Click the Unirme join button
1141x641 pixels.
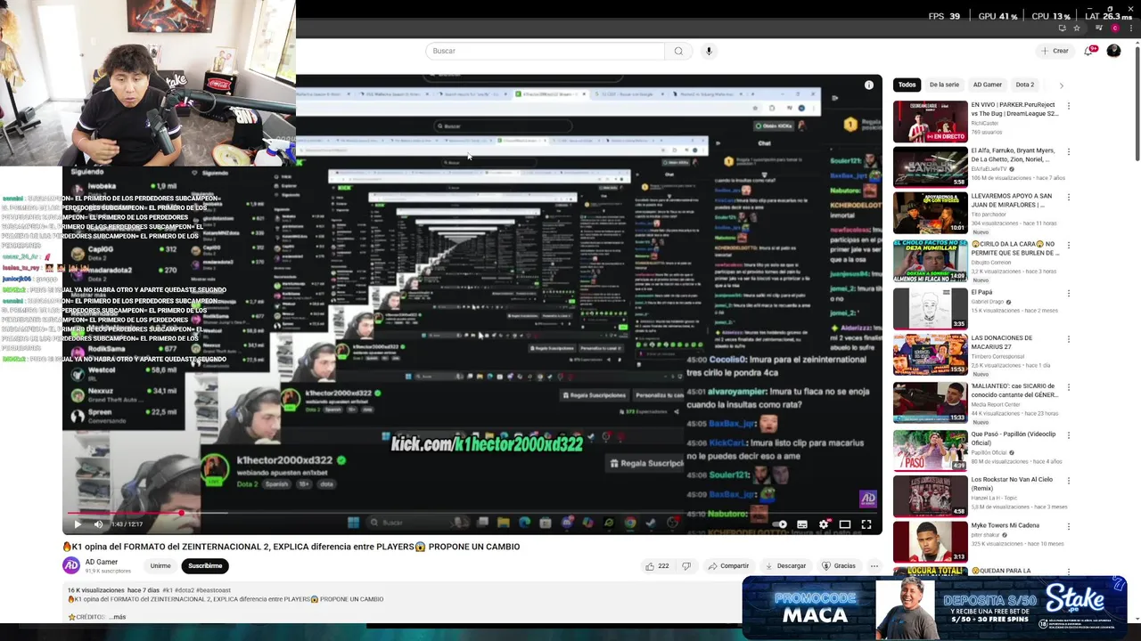pyautogui.click(x=160, y=565)
